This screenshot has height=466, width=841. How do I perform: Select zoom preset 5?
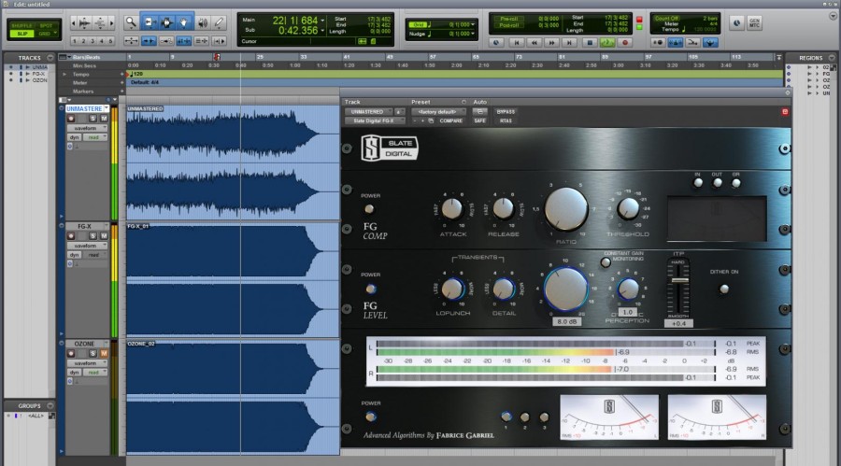(110, 41)
